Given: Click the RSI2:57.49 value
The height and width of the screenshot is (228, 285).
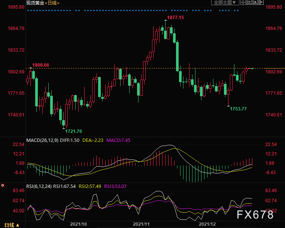Looking at the screenshot, I should [x=90, y=186].
